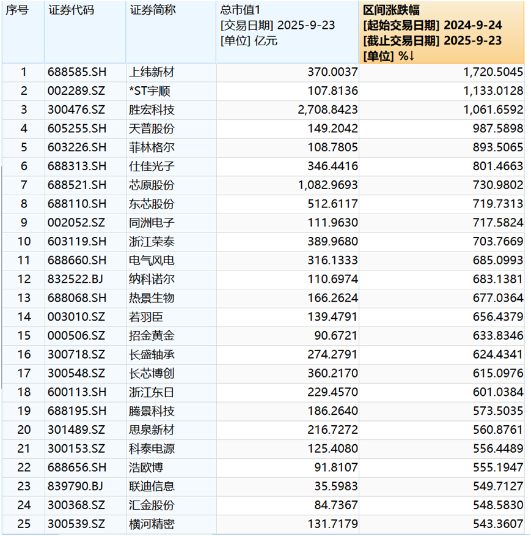Image resolution: width=531 pixels, height=536 pixels.
Task: Select stock name 思泉新材
Action: [152, 430]
